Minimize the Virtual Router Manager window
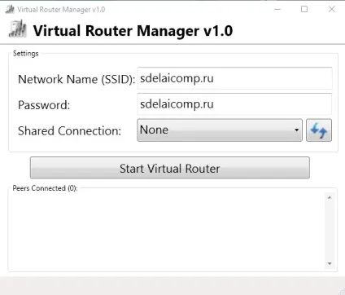 click(277, 9)
